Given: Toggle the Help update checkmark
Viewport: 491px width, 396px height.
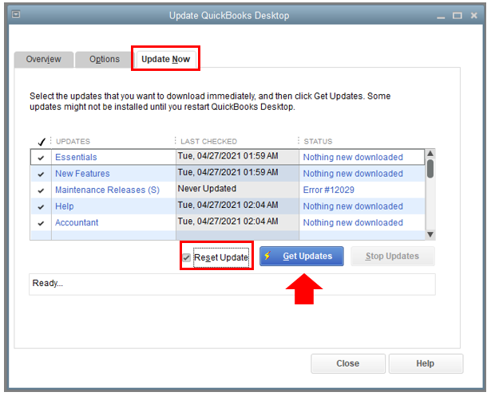Looking at the screenshot, I should click(41, 206).
